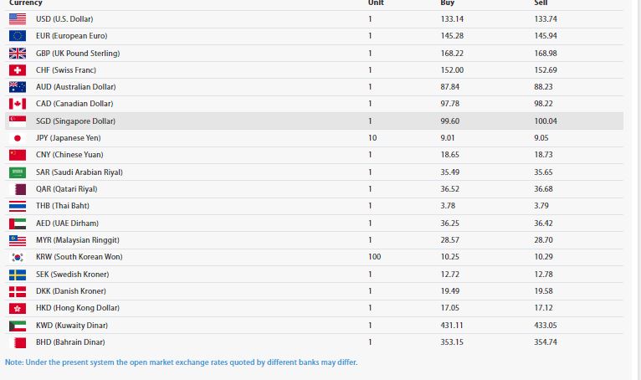Click the open market exchange rates note
This screenshot has height=380, width=641.
point(181,362)
